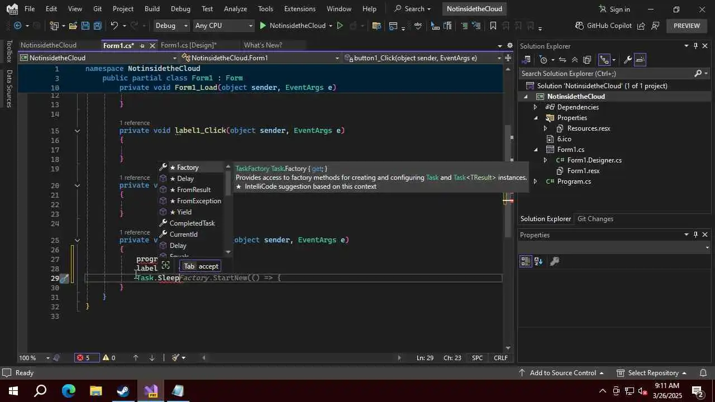Open the Any CPU platform dropdown
Viewport: 715px width, 402px height.
tap(223, 26)
